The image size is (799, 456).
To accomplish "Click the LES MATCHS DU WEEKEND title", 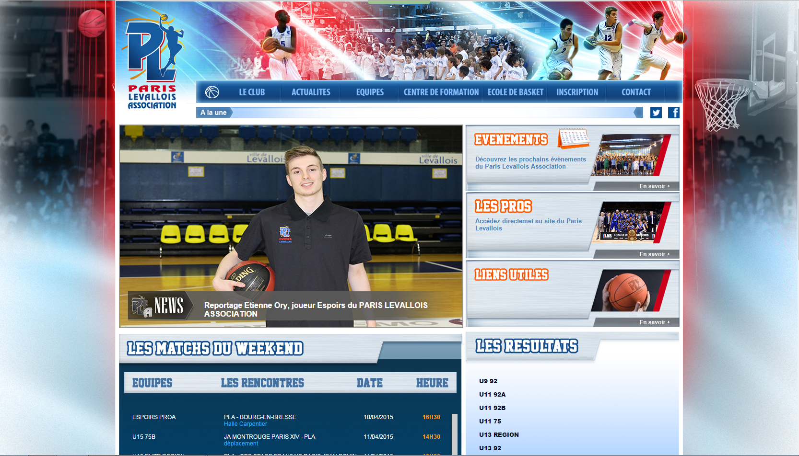I will click(215, 349).
